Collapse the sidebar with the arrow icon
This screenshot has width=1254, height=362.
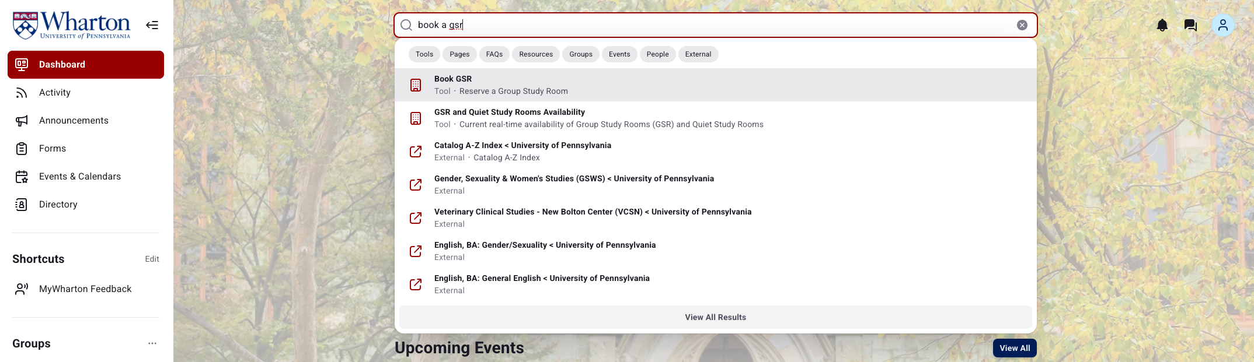[152, 25]
